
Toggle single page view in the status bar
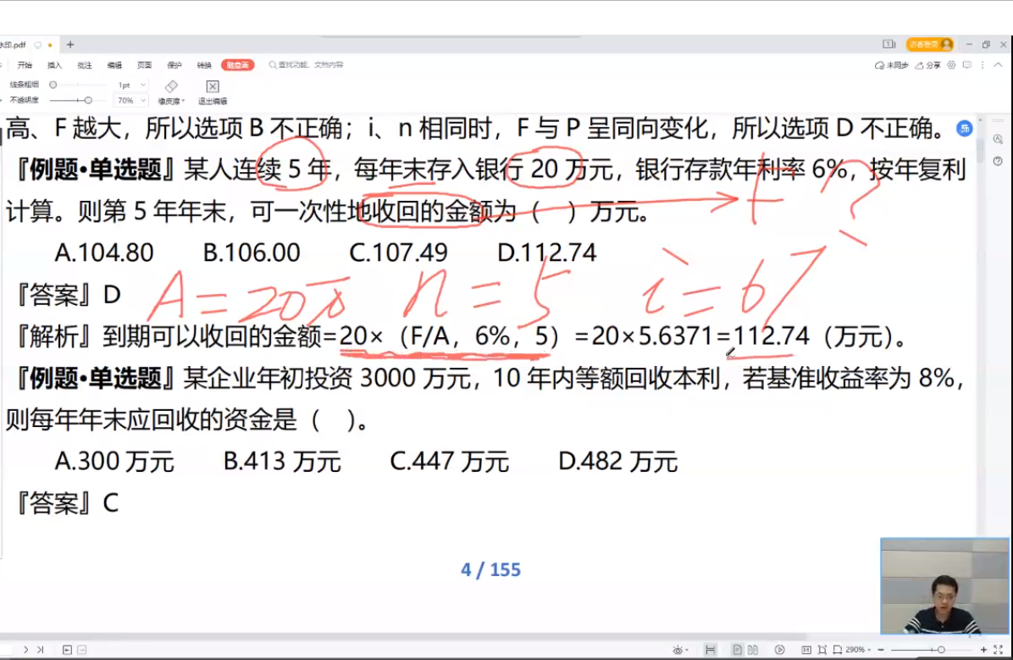coord(737,650)
